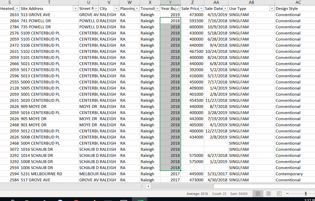This screenshot has height=201, width=315.
Task: Select the 735 POWELL DR address cell
Action: coord(49,27)
